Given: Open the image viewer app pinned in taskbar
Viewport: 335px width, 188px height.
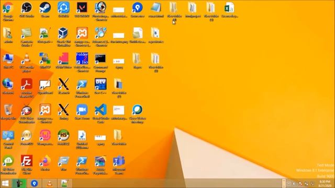Looking at the screenshot, I should point(64,183).
